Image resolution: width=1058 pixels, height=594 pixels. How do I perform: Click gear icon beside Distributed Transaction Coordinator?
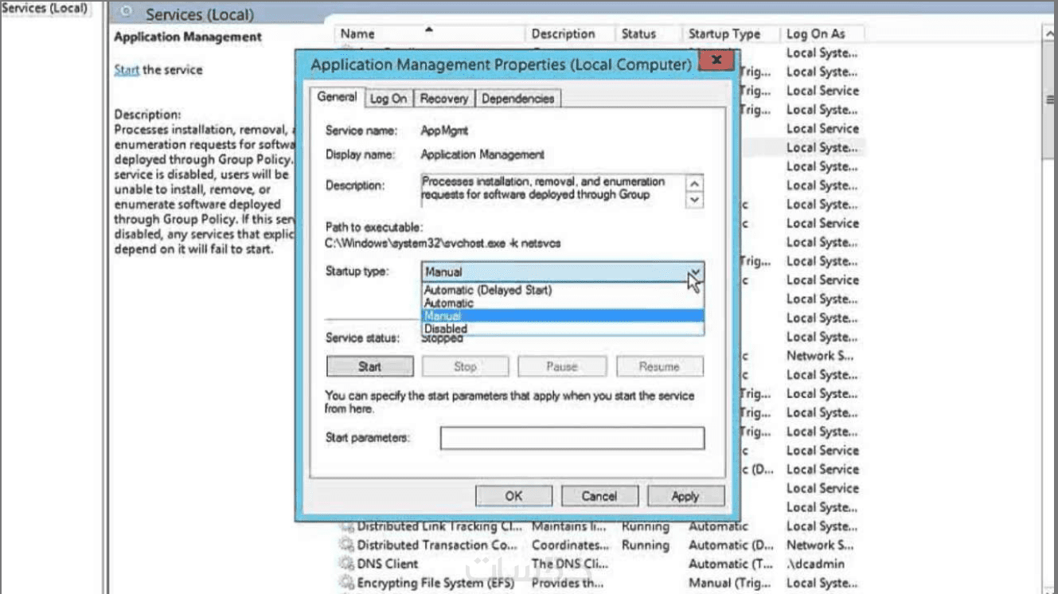pos(346,545)
